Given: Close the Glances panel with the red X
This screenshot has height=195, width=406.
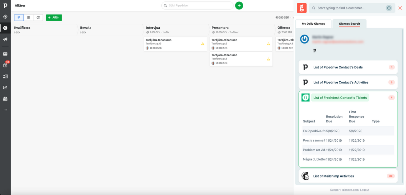Looking at the screenshot, I should pyautogui.click(x=400, y=8).
